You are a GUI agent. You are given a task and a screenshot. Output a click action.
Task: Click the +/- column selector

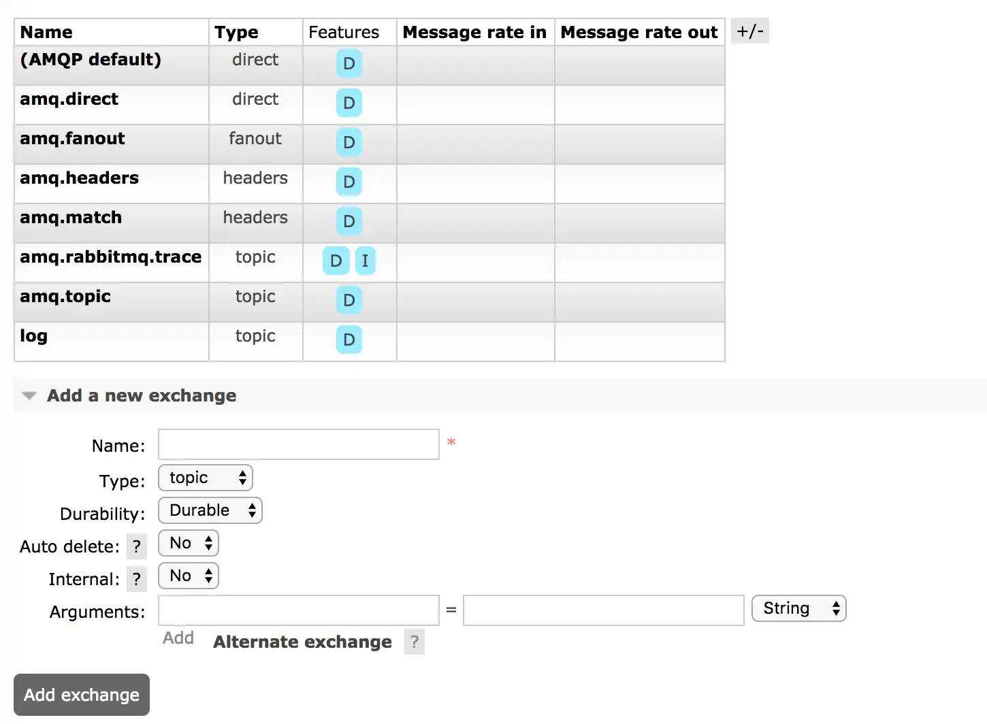[749, 31]
